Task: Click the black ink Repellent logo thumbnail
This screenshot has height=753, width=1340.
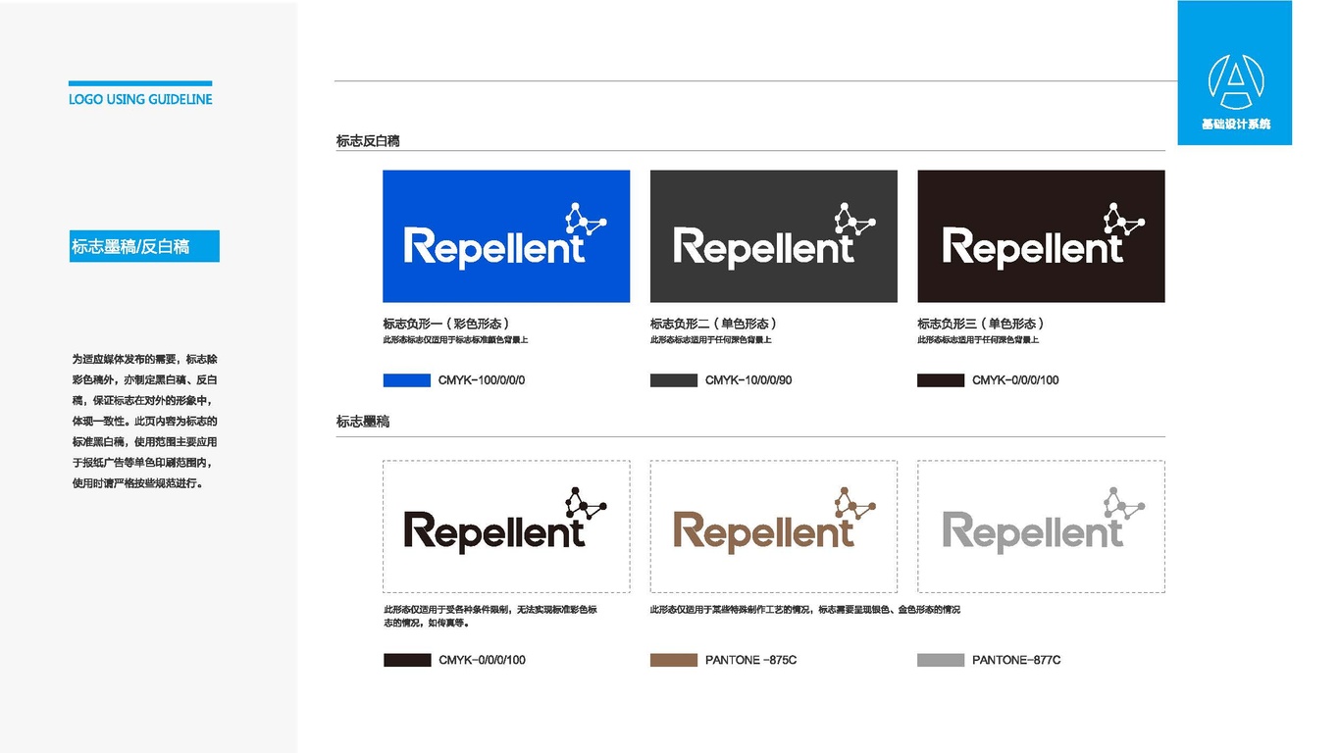Action: tap(506, 527)
